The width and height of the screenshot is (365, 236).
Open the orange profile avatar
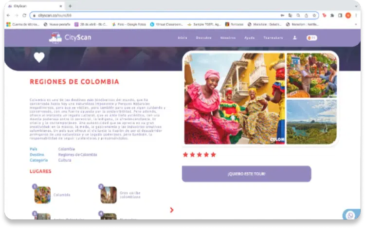pyautogui.click(x=348, y=16)
